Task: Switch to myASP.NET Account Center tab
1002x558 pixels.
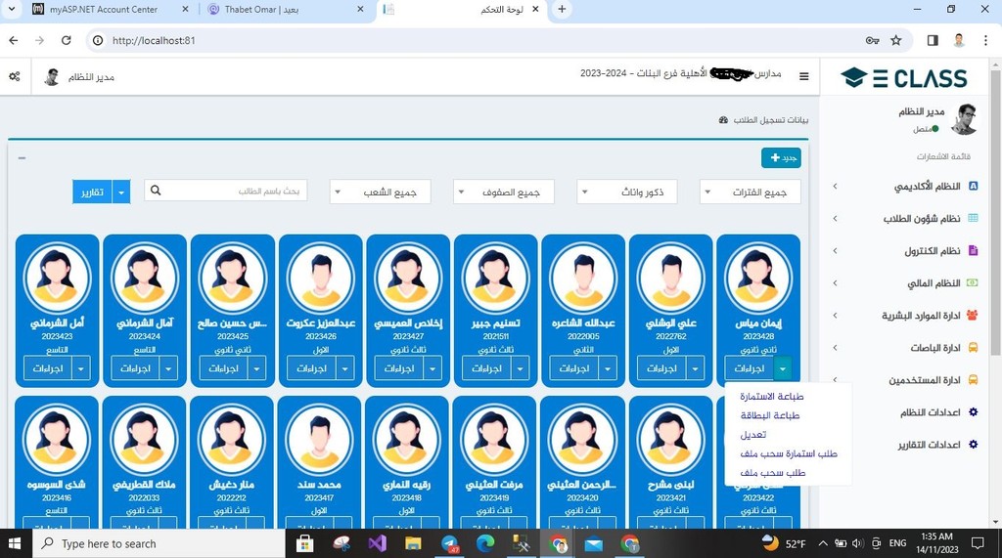Action: click(x=112, y=10)
